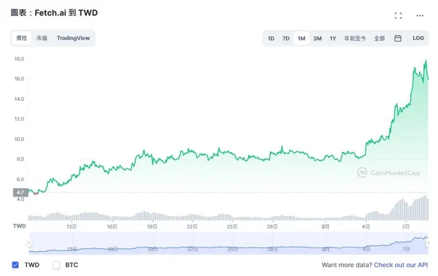Screen dimensions: 438x276
Task: Click the CoinMarketCap watermark logo
Action: pos(388,172)
